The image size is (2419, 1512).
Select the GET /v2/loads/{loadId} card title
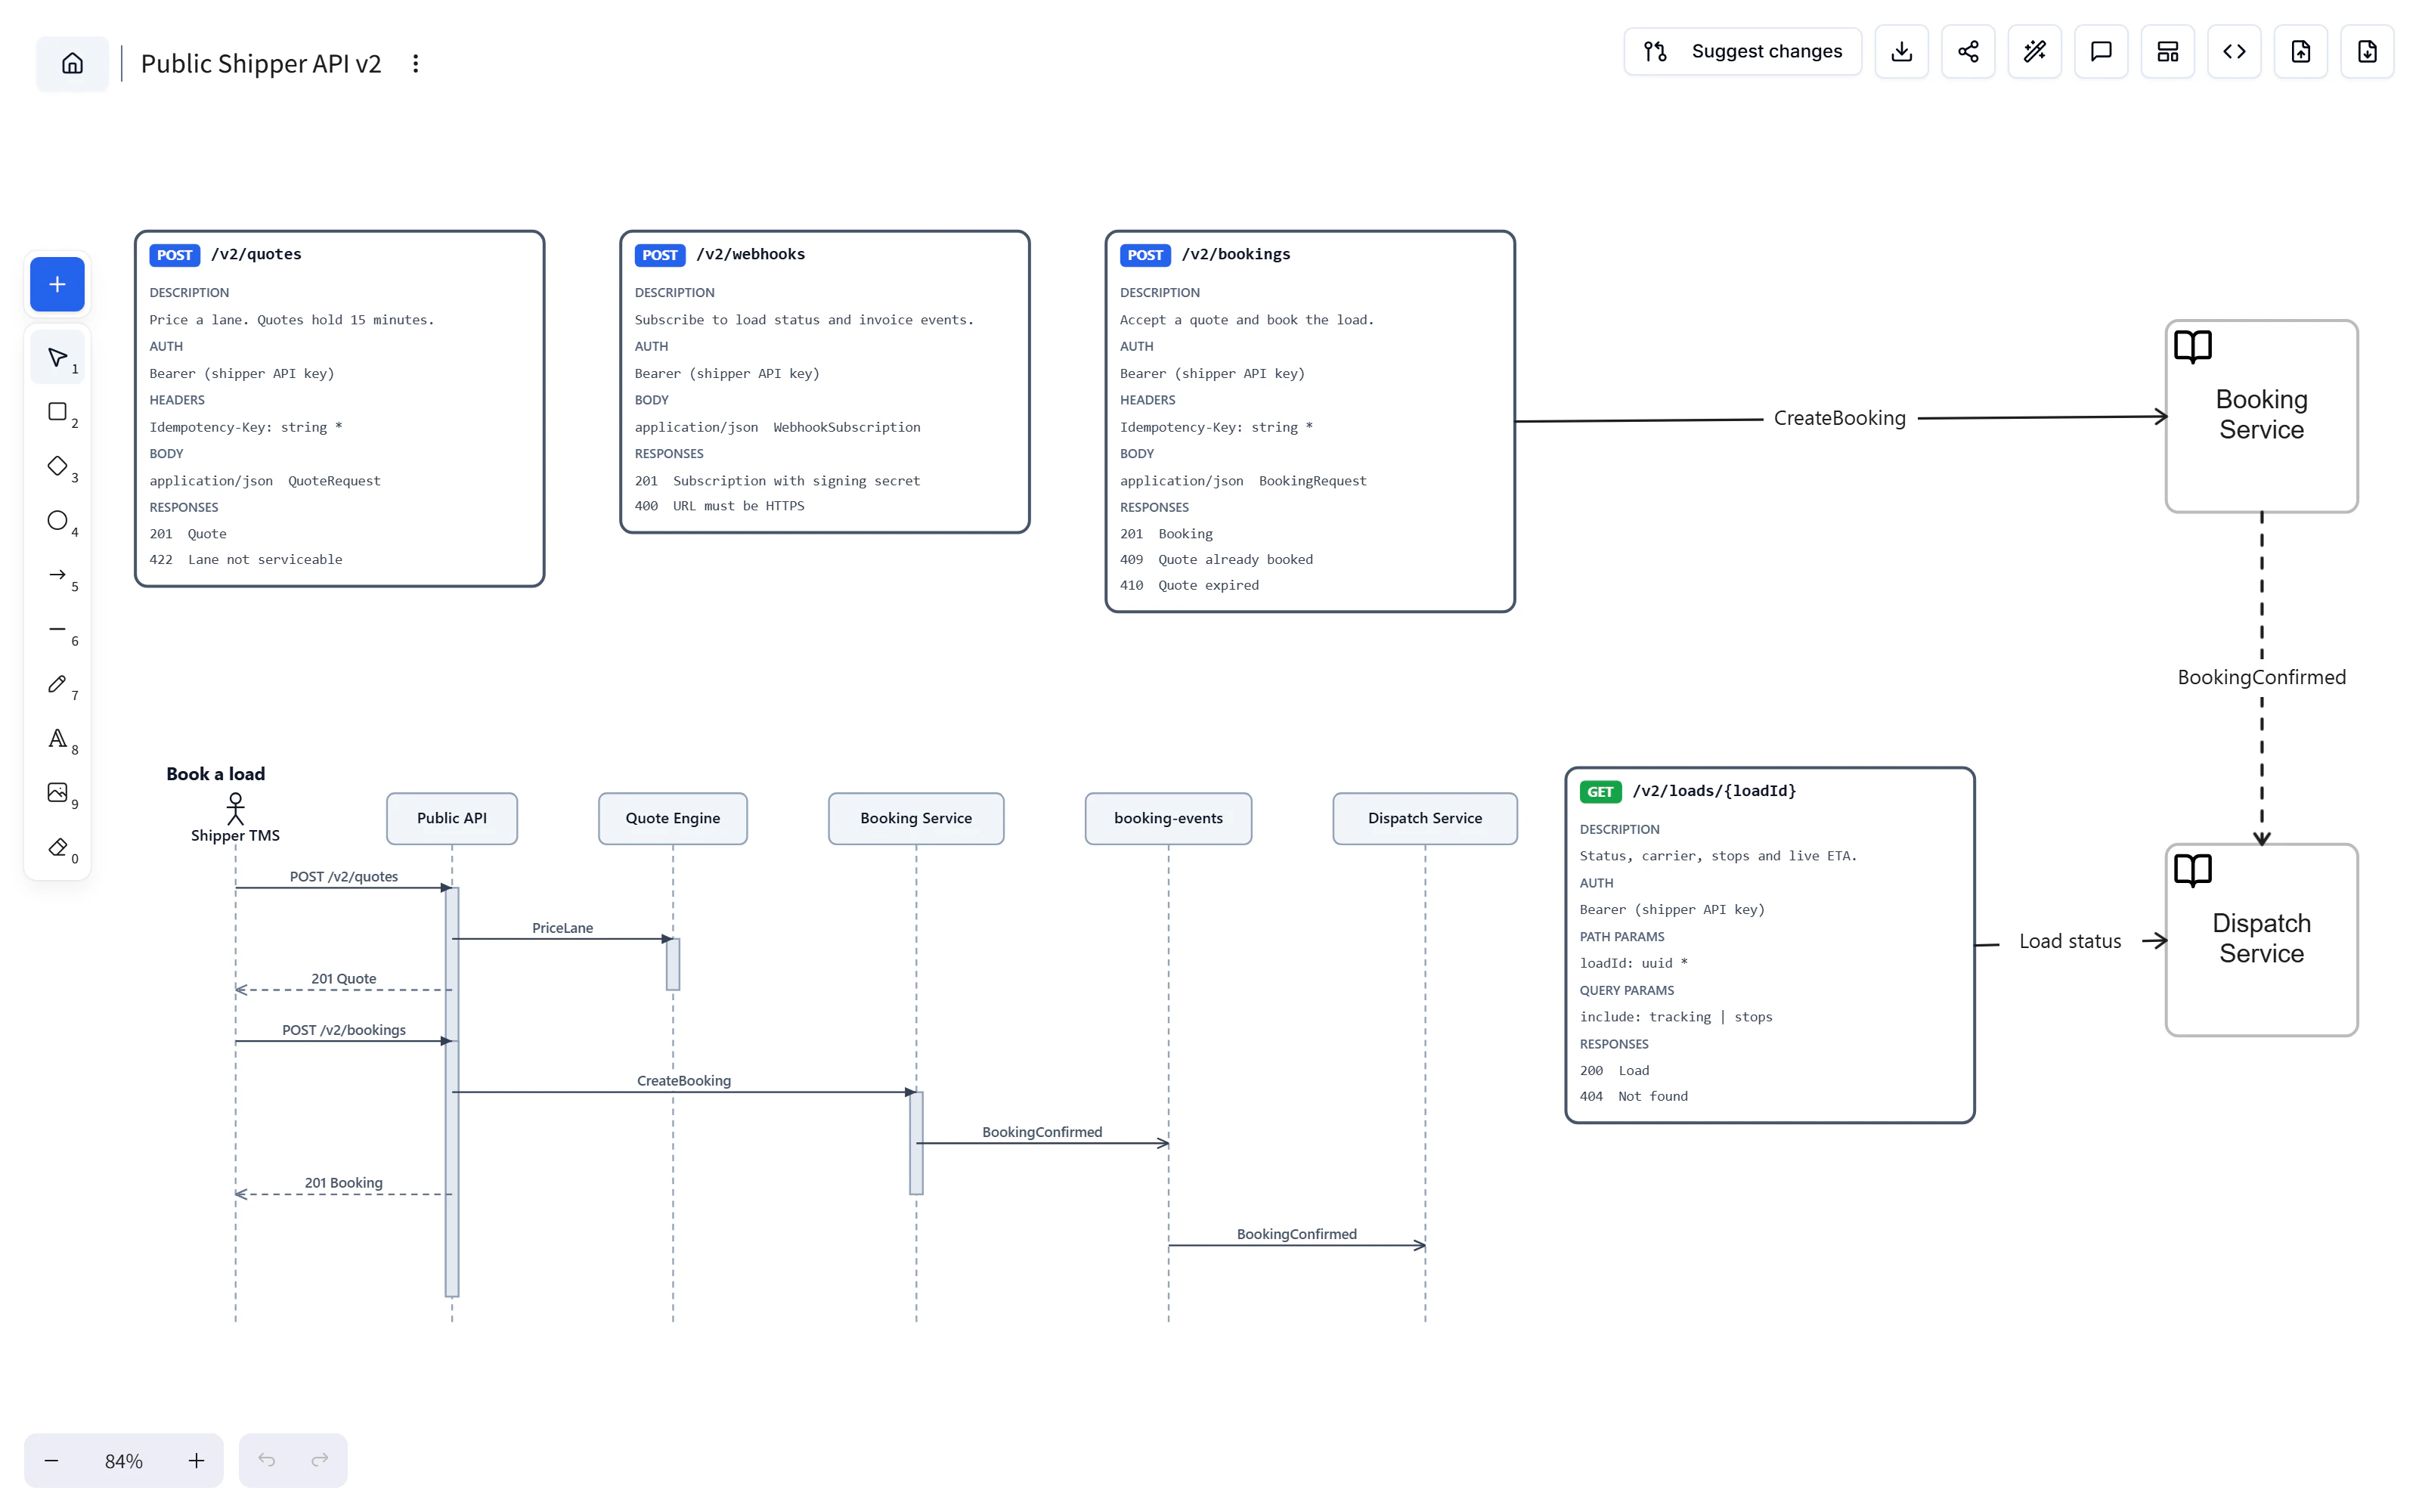tap(1714, 791)
